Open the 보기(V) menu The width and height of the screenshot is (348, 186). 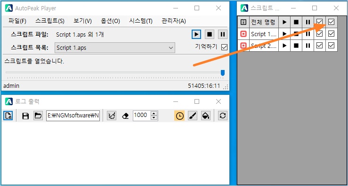point(82,21)
